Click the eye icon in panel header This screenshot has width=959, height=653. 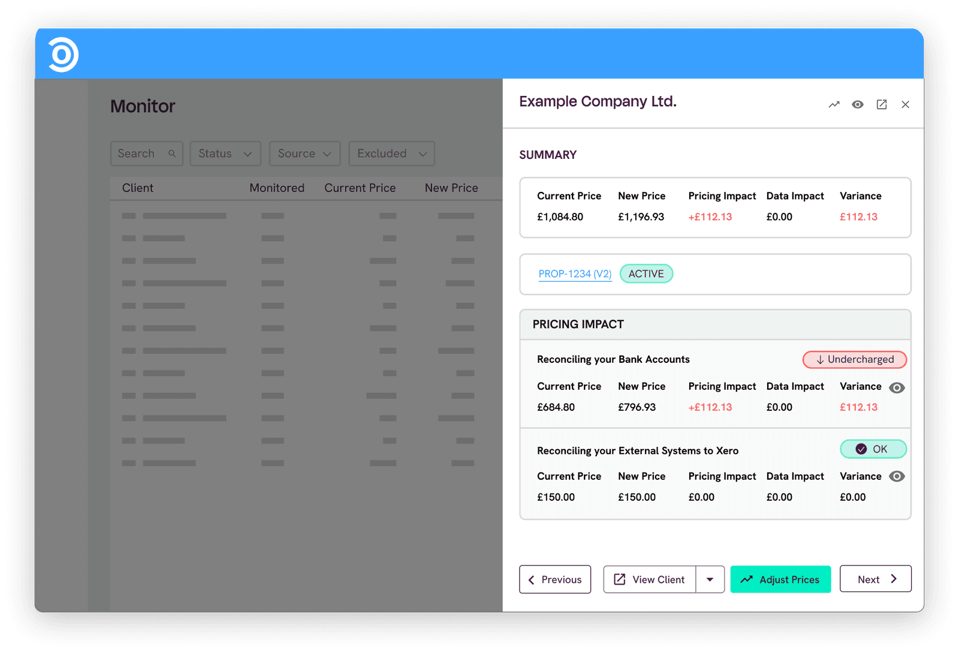coord(858,104)
